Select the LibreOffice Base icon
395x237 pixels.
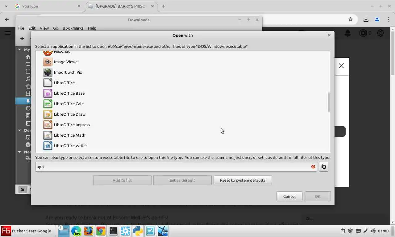click(48, 93)
